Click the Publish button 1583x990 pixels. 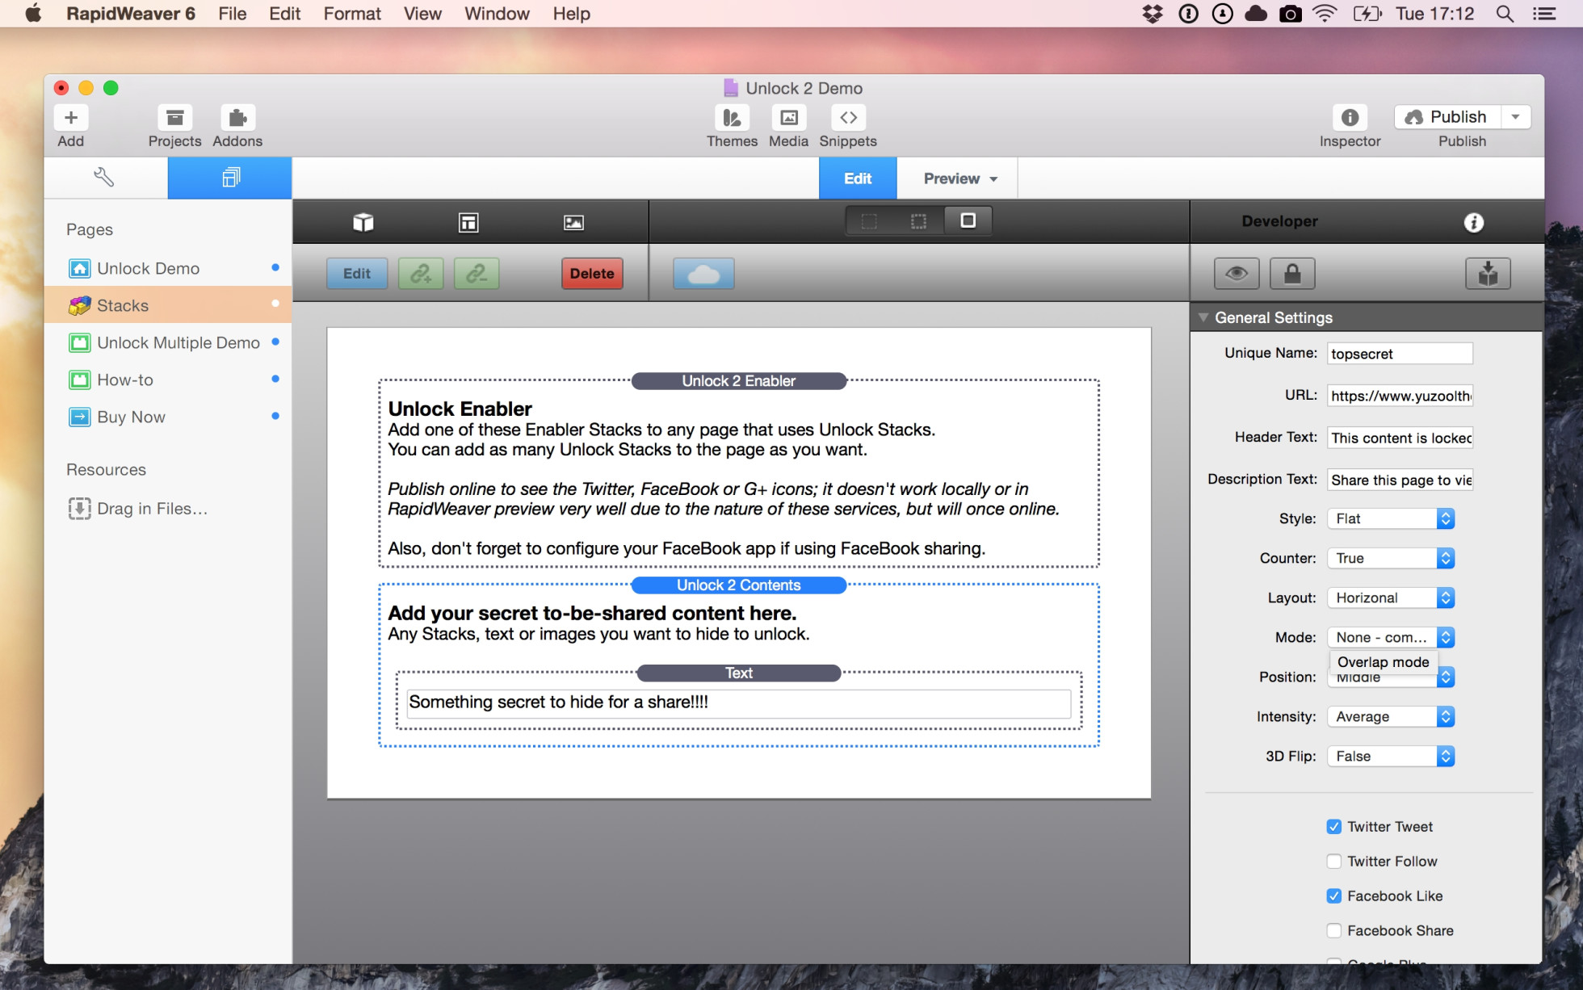point(1447,117)
